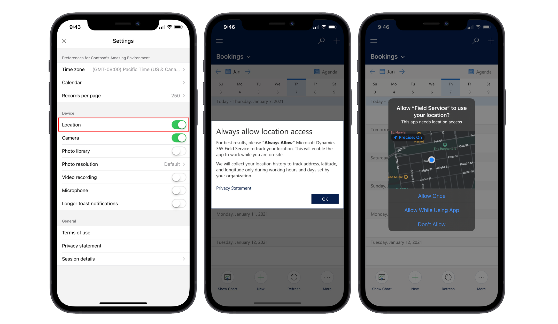Click the Privacy Statement link
Image resolution: width=558 pixels, height=324 pixels.
point(234,188)
